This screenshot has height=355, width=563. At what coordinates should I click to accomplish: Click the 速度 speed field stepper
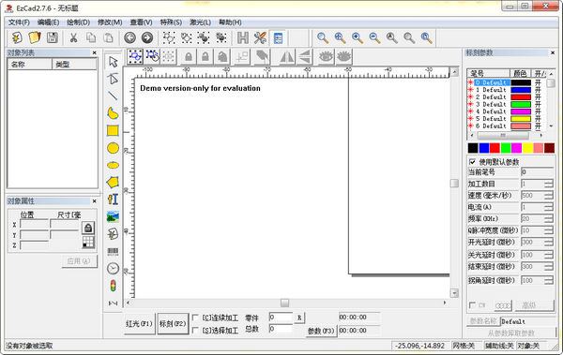[549, 196]
